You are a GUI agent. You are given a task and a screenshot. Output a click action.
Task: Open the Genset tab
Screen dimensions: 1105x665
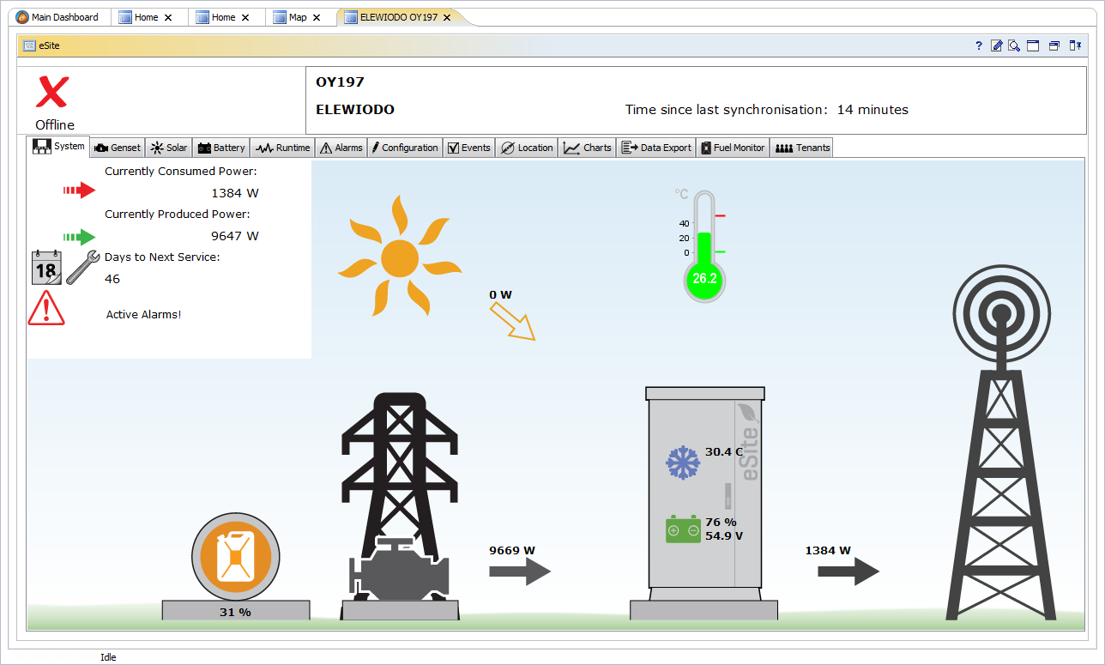118,148
